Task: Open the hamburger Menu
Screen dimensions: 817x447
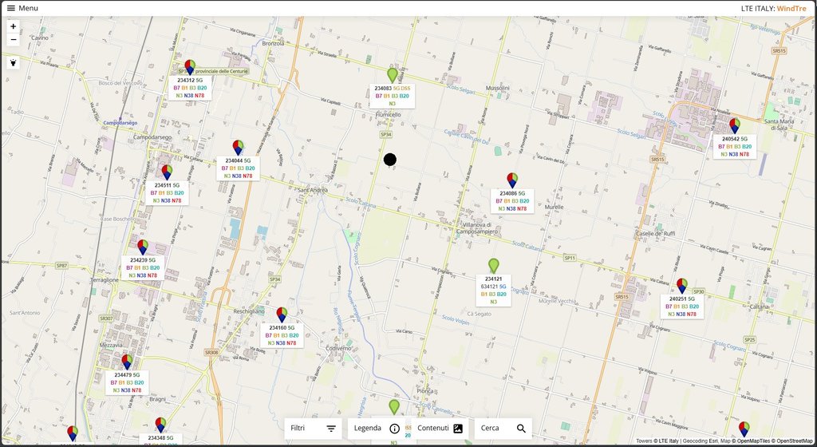Action: click(x=22, y=8)
